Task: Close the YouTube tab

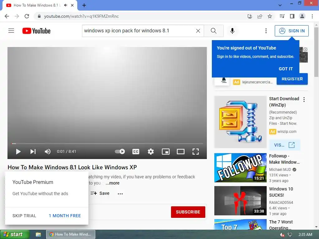Action: tap(72, 5)
